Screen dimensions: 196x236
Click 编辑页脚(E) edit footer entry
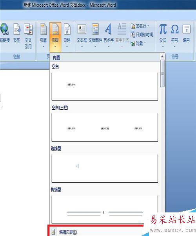[68, 232]
